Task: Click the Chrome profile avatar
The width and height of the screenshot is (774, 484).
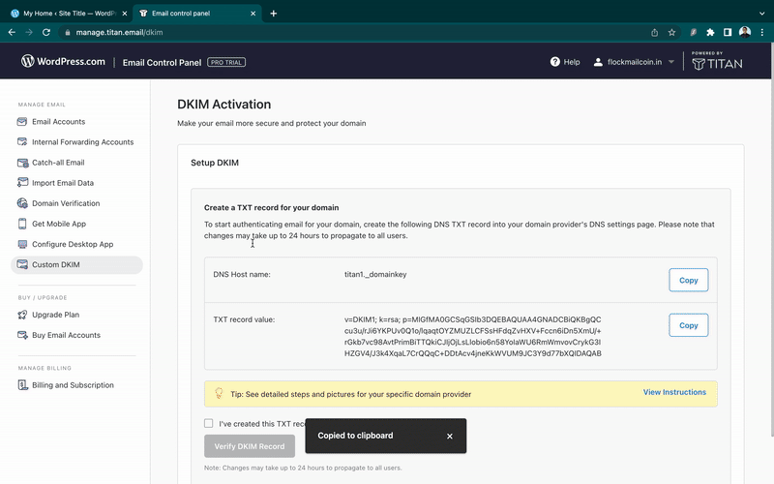Action: point(745,32)
